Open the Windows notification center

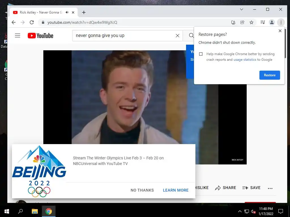click(x=281, y=211)
